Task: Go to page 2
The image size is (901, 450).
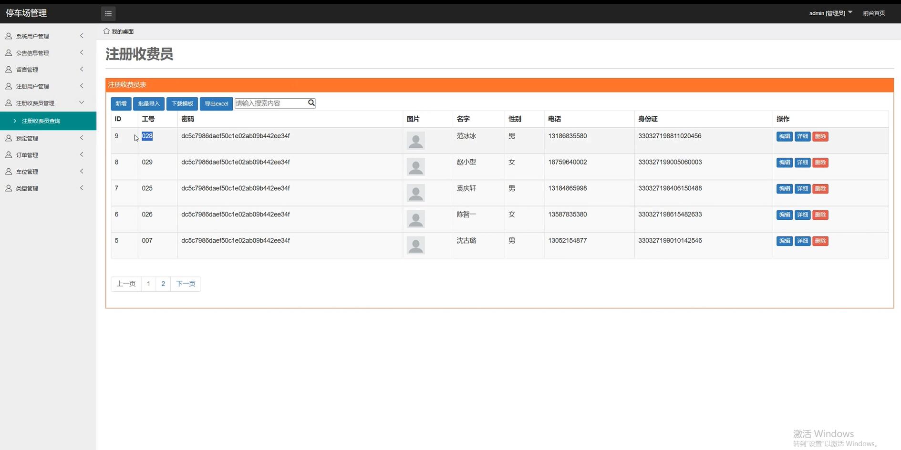Action: pos(163,284)
